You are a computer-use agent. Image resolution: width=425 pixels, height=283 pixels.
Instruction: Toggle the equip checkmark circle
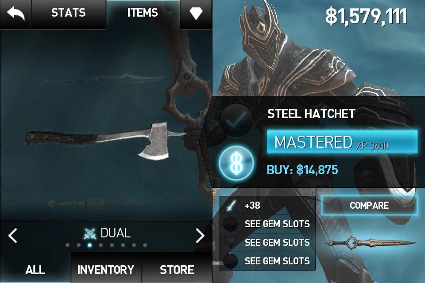point(236,120)
